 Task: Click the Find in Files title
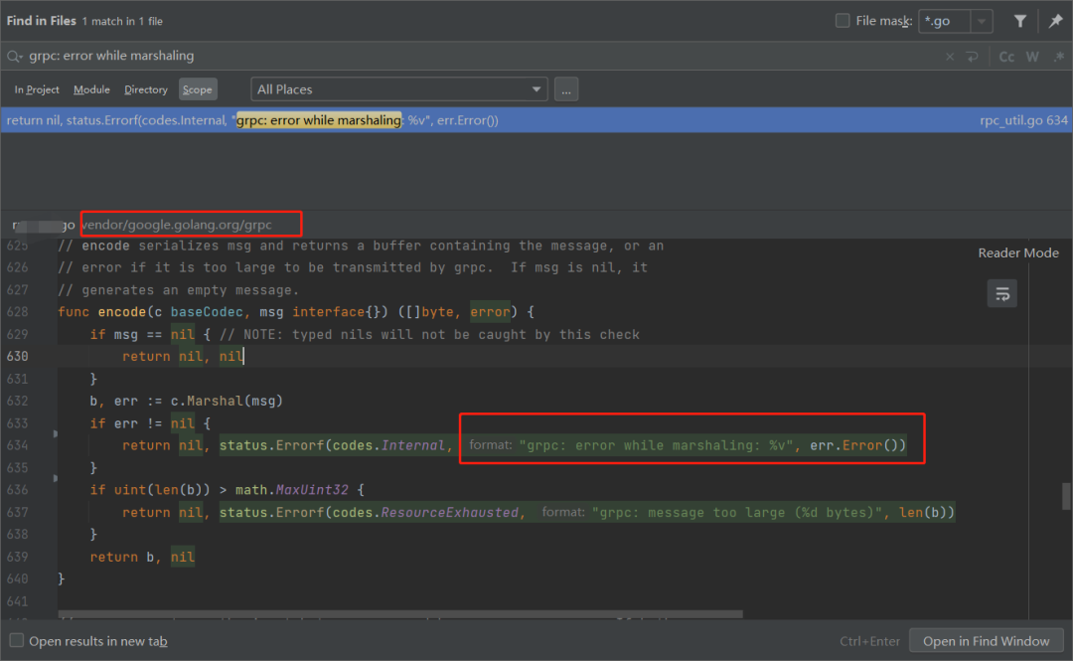[x=41, y=21]
